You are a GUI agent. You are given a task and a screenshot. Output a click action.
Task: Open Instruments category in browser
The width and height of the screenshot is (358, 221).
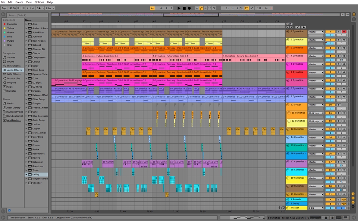(14, 66)
